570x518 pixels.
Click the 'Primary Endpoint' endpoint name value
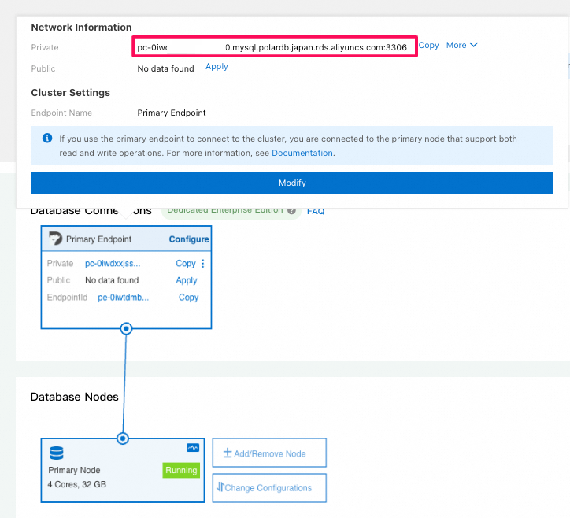[x=172, y=113]
